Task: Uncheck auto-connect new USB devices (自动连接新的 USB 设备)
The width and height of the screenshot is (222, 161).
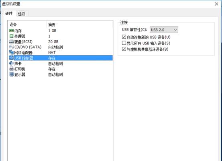Action: 124,37
